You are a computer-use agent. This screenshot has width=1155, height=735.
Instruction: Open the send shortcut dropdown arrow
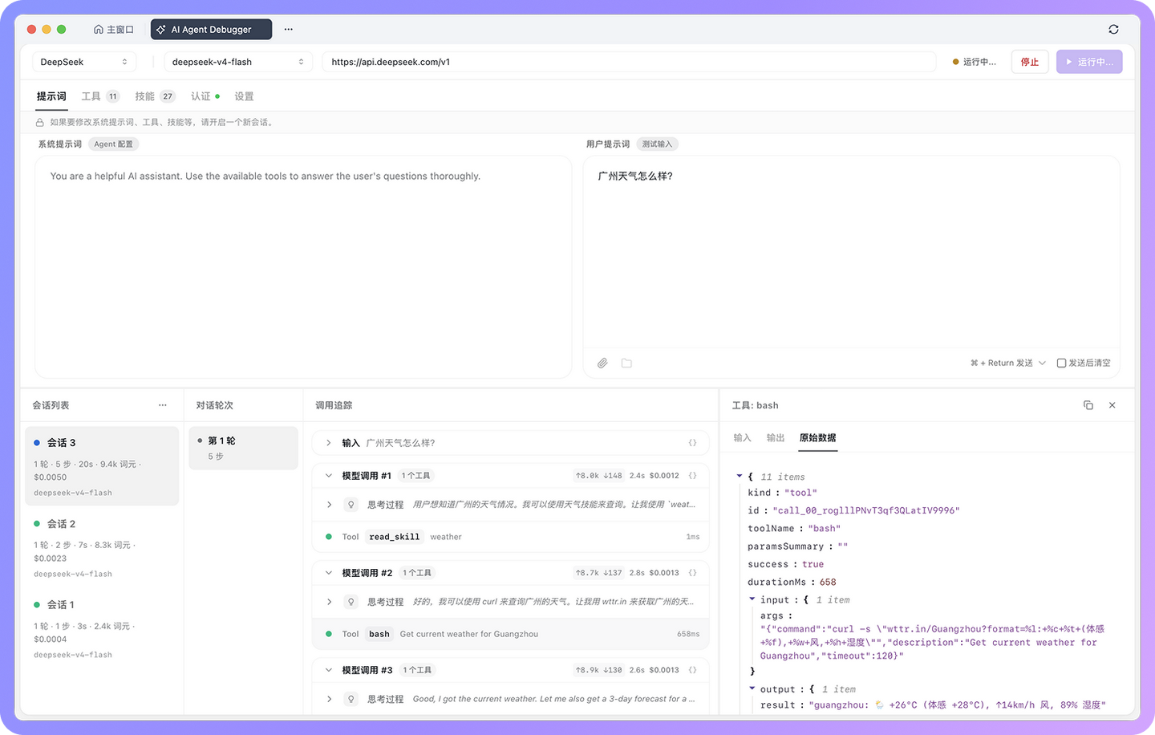click(x=1042, y=363)
